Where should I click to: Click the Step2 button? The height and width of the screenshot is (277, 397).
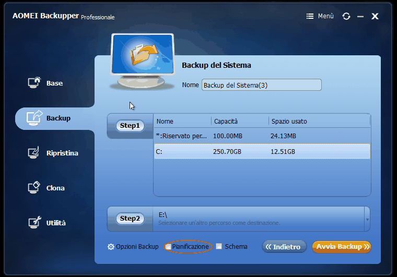tap(130, 219)
